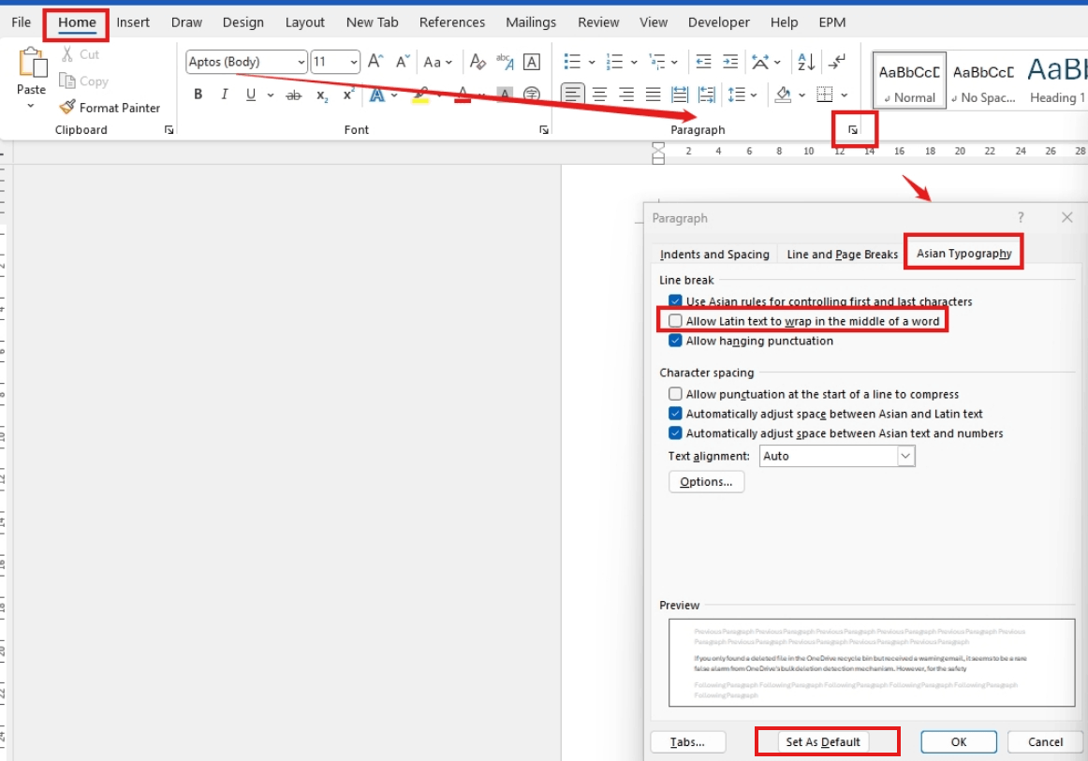The height and width of the screenshot is (761, 1088).
Task: Toggle auto space between Asian text and numbers
Action: tap(675, 432)
